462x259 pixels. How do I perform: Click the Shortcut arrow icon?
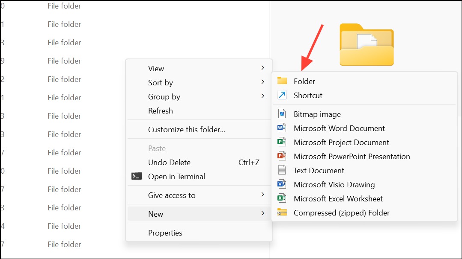click(x=282, y=95)
